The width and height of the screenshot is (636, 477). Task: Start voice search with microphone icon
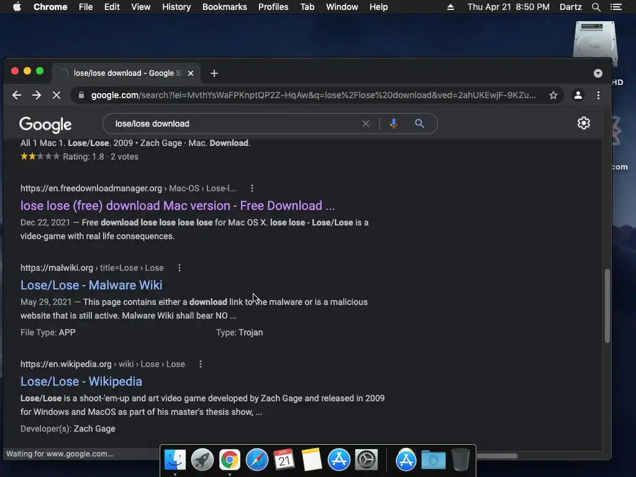(x=393, y=124)
